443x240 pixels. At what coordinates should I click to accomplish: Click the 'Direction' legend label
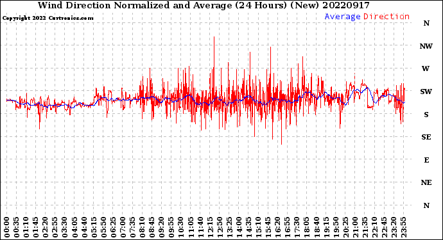[x=387, y=17]
